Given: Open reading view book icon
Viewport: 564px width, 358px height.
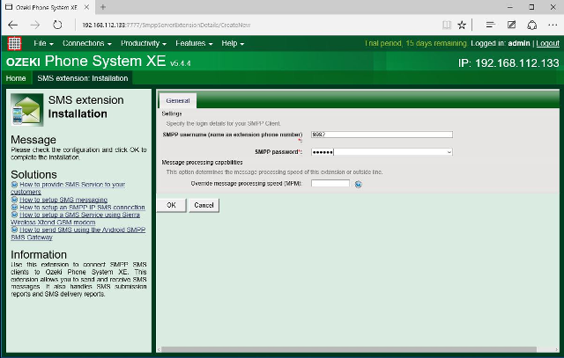Looking at the screenshot, I should 447,25.
